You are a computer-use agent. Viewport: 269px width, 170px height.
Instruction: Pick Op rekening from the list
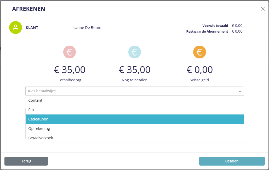click(39, 129)
